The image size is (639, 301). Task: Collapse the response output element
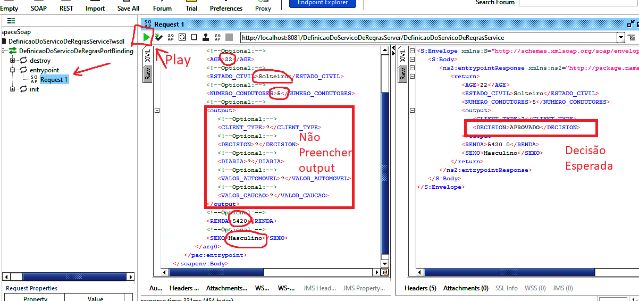pos(413,111)
